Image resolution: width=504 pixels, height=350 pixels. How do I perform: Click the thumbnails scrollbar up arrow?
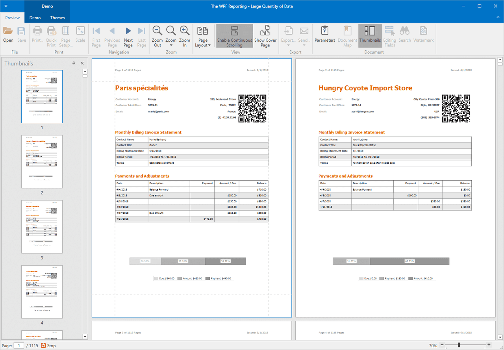[x=85, y=72]
